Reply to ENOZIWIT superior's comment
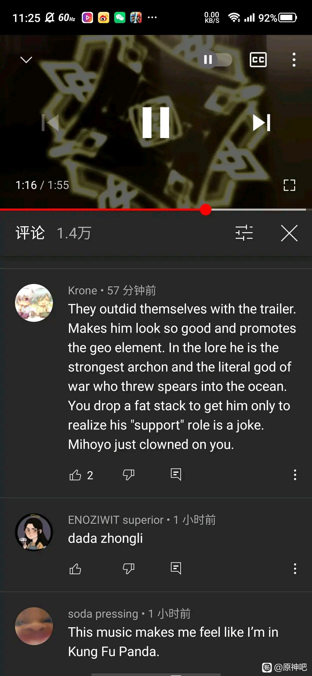 (x=176, y=568)
